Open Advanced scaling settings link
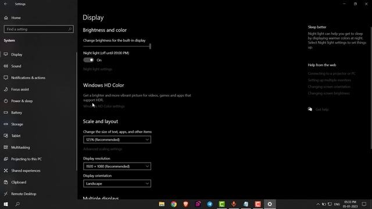Screen dimensions: 372x209 coord(102,149)
